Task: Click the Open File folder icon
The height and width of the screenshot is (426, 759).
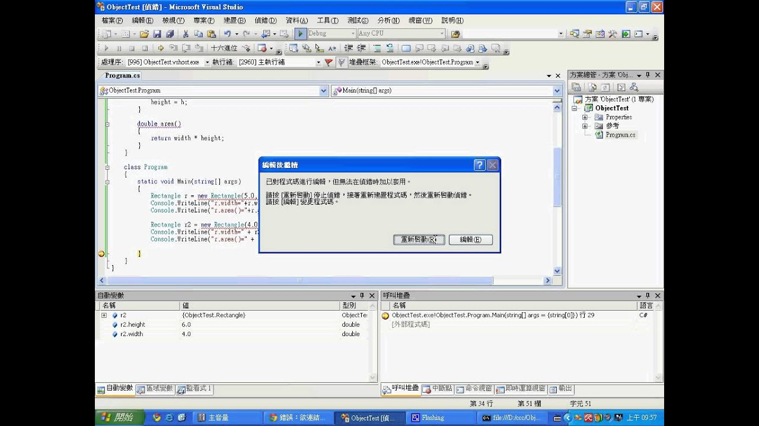Action: 144,34
